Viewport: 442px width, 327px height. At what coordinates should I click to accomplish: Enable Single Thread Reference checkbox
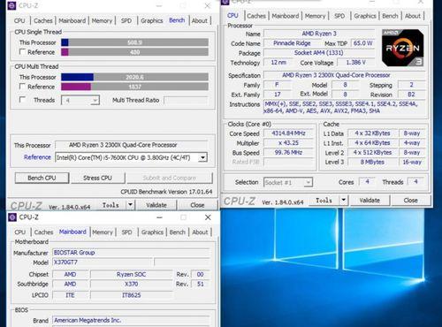(x=22, y=52)
